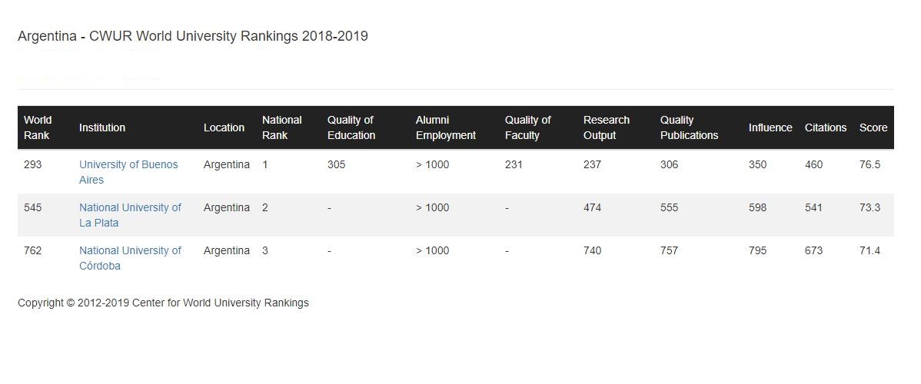921x384 pixels.
Task: Click the Location column header
Action: [x=224, y=127]
